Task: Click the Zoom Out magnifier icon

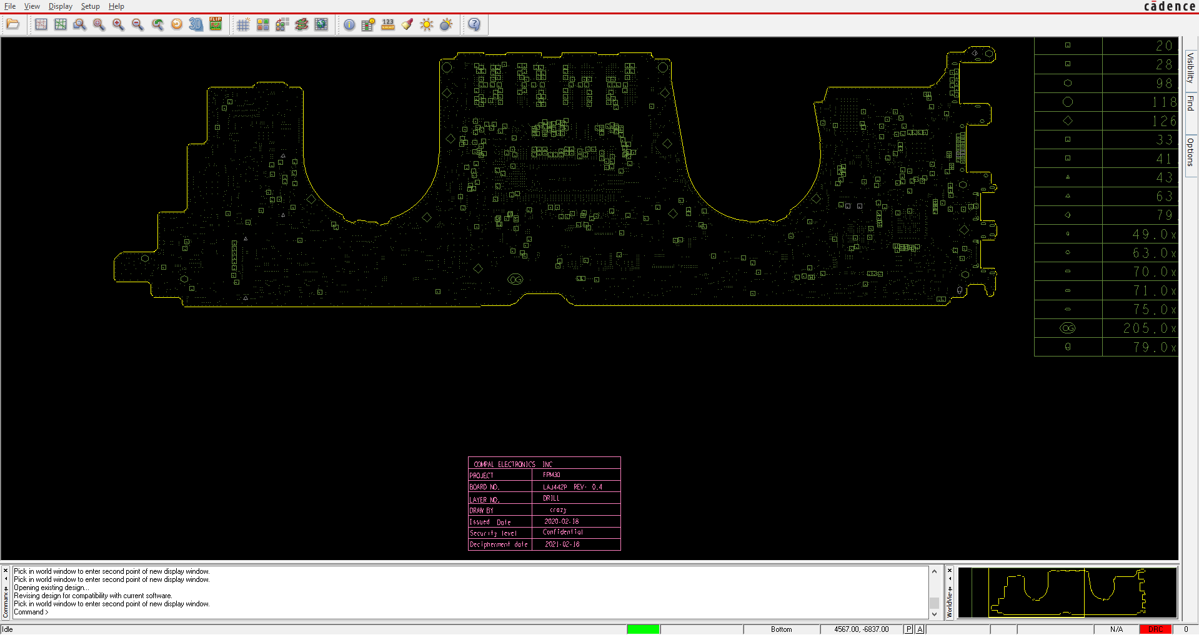Action: pyautogui.click(x=137, y=24)
